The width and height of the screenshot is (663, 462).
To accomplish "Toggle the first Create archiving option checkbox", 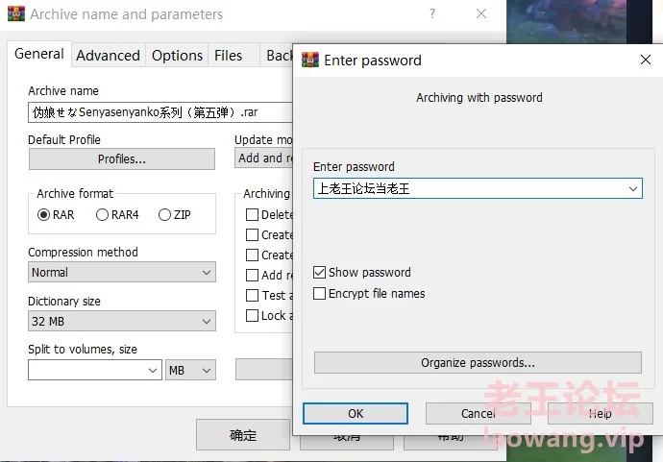I will click(x=252, y=234).
